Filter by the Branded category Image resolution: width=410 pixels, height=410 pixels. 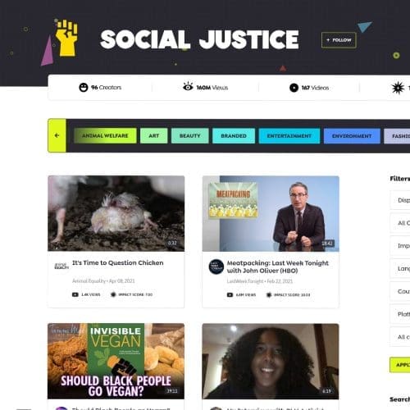point(234,136)
